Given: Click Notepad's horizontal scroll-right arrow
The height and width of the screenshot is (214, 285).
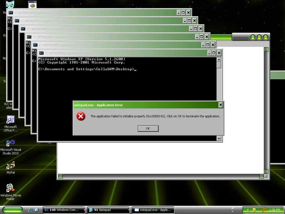Looking at the screenshot, I should (x=261, y=176).
